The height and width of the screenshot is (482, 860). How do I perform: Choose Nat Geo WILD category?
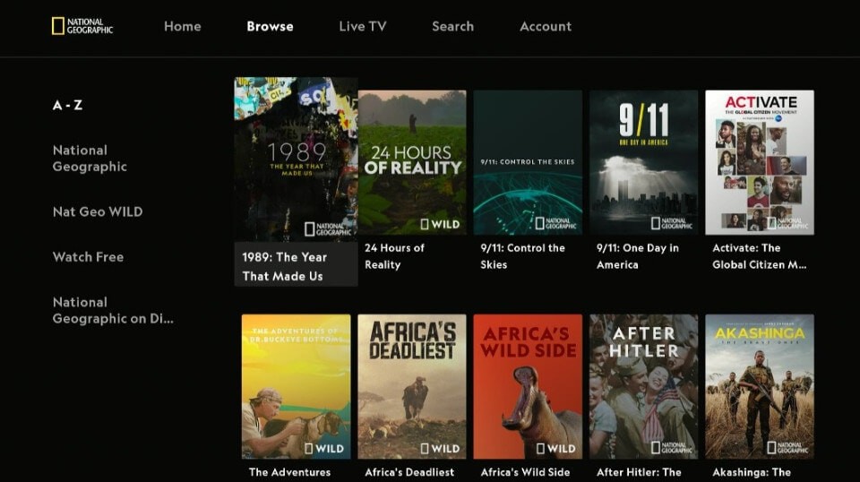pos(98,211)
